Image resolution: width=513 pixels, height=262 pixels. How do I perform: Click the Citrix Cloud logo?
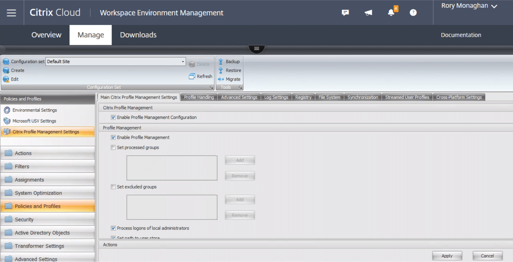(55, 13)
